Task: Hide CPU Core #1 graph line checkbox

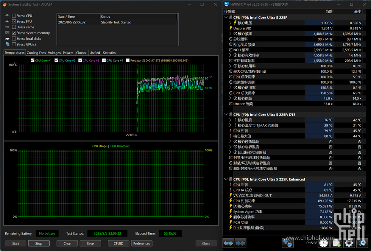Action: [x=33, y=60]
